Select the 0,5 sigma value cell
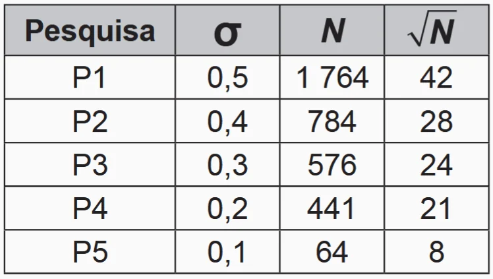This screenshot has height=279, width=493. (227, 78)
